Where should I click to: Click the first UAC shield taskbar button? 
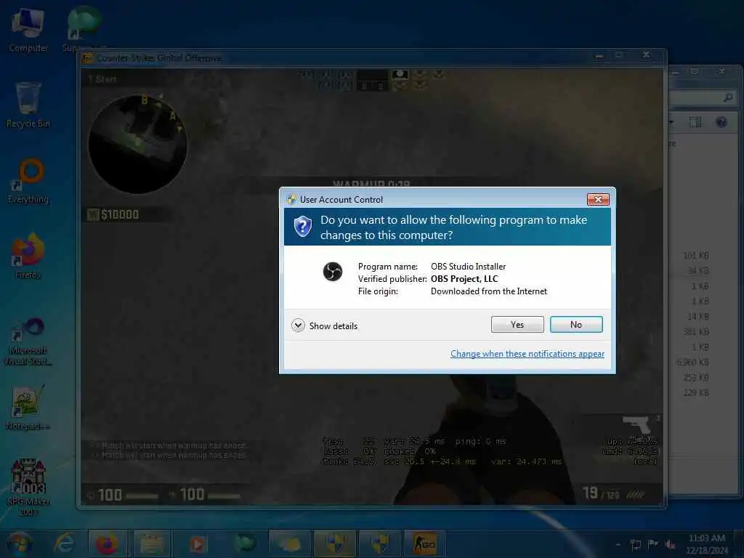(x=334, y=543)
